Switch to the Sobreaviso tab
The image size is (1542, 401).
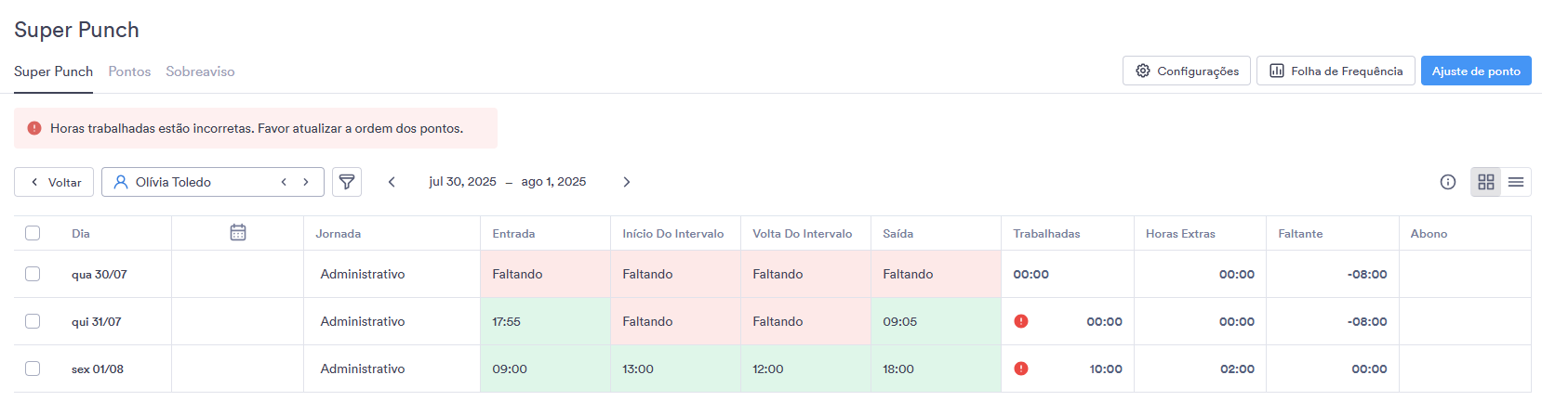200,71
